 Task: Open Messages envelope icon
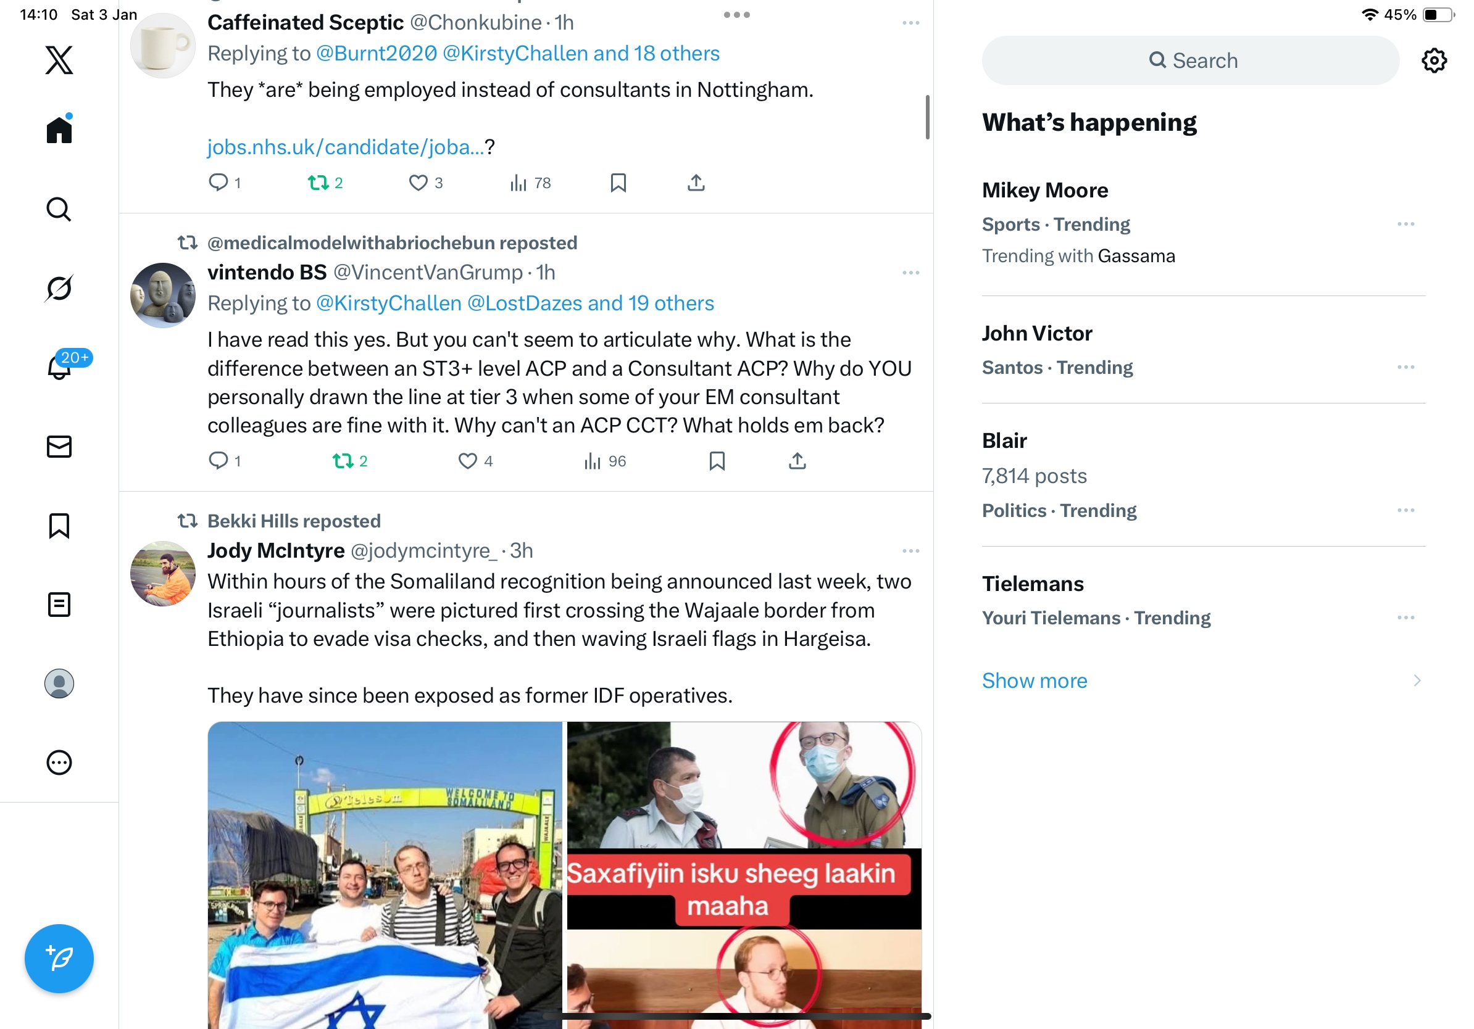[59, 447]
